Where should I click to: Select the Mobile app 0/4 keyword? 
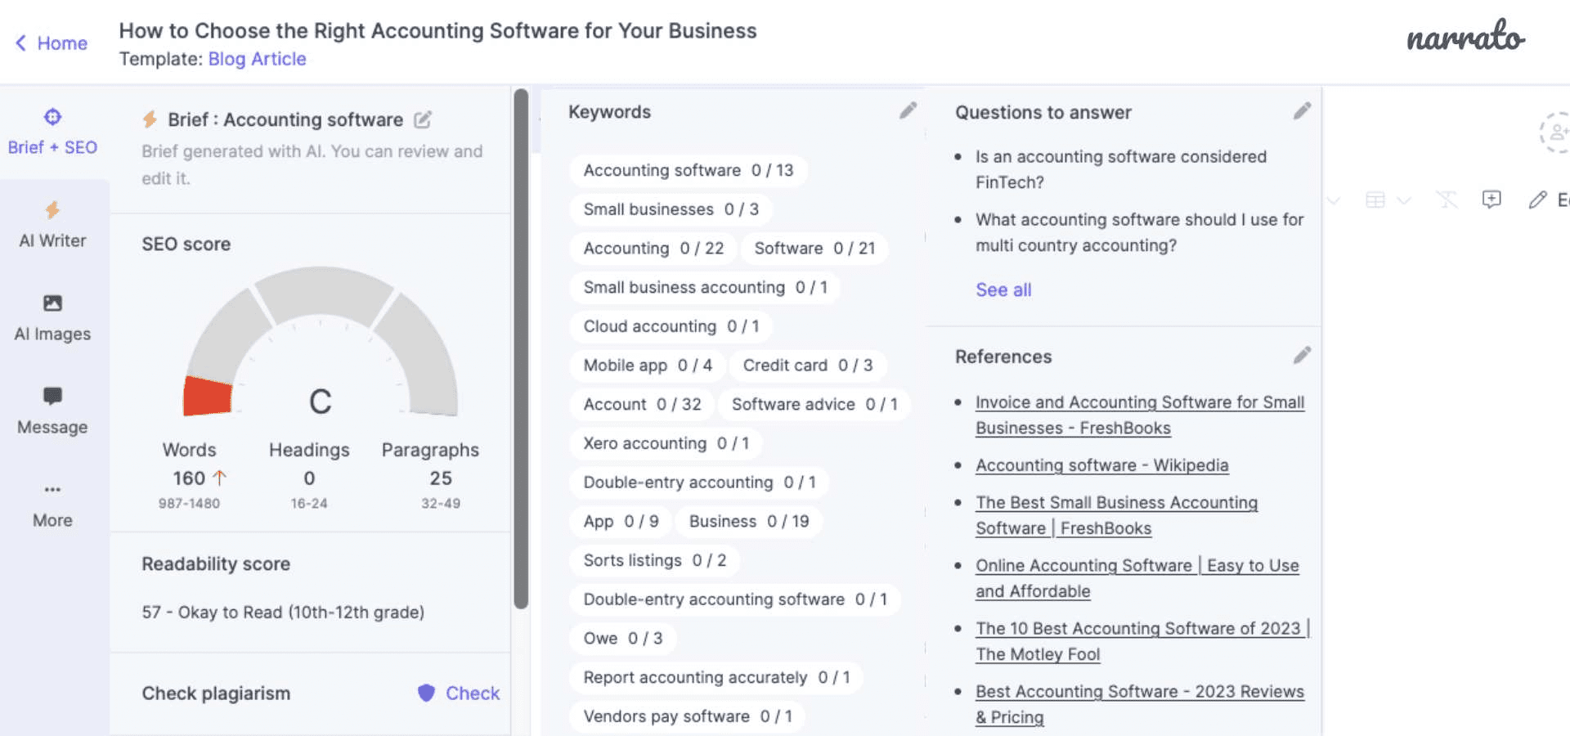tap(648, 366)
